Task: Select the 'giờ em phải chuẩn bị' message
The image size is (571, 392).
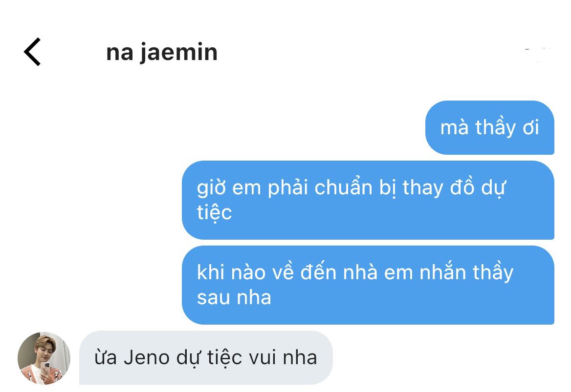Action: tap(368, 200)
